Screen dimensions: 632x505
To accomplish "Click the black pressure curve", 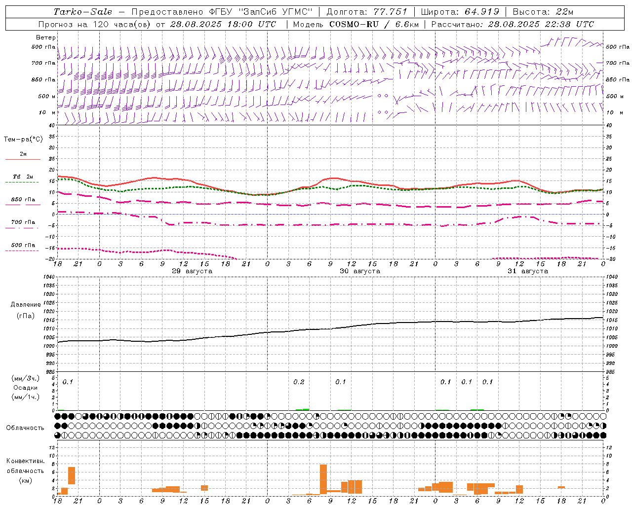I will point(330,329).
